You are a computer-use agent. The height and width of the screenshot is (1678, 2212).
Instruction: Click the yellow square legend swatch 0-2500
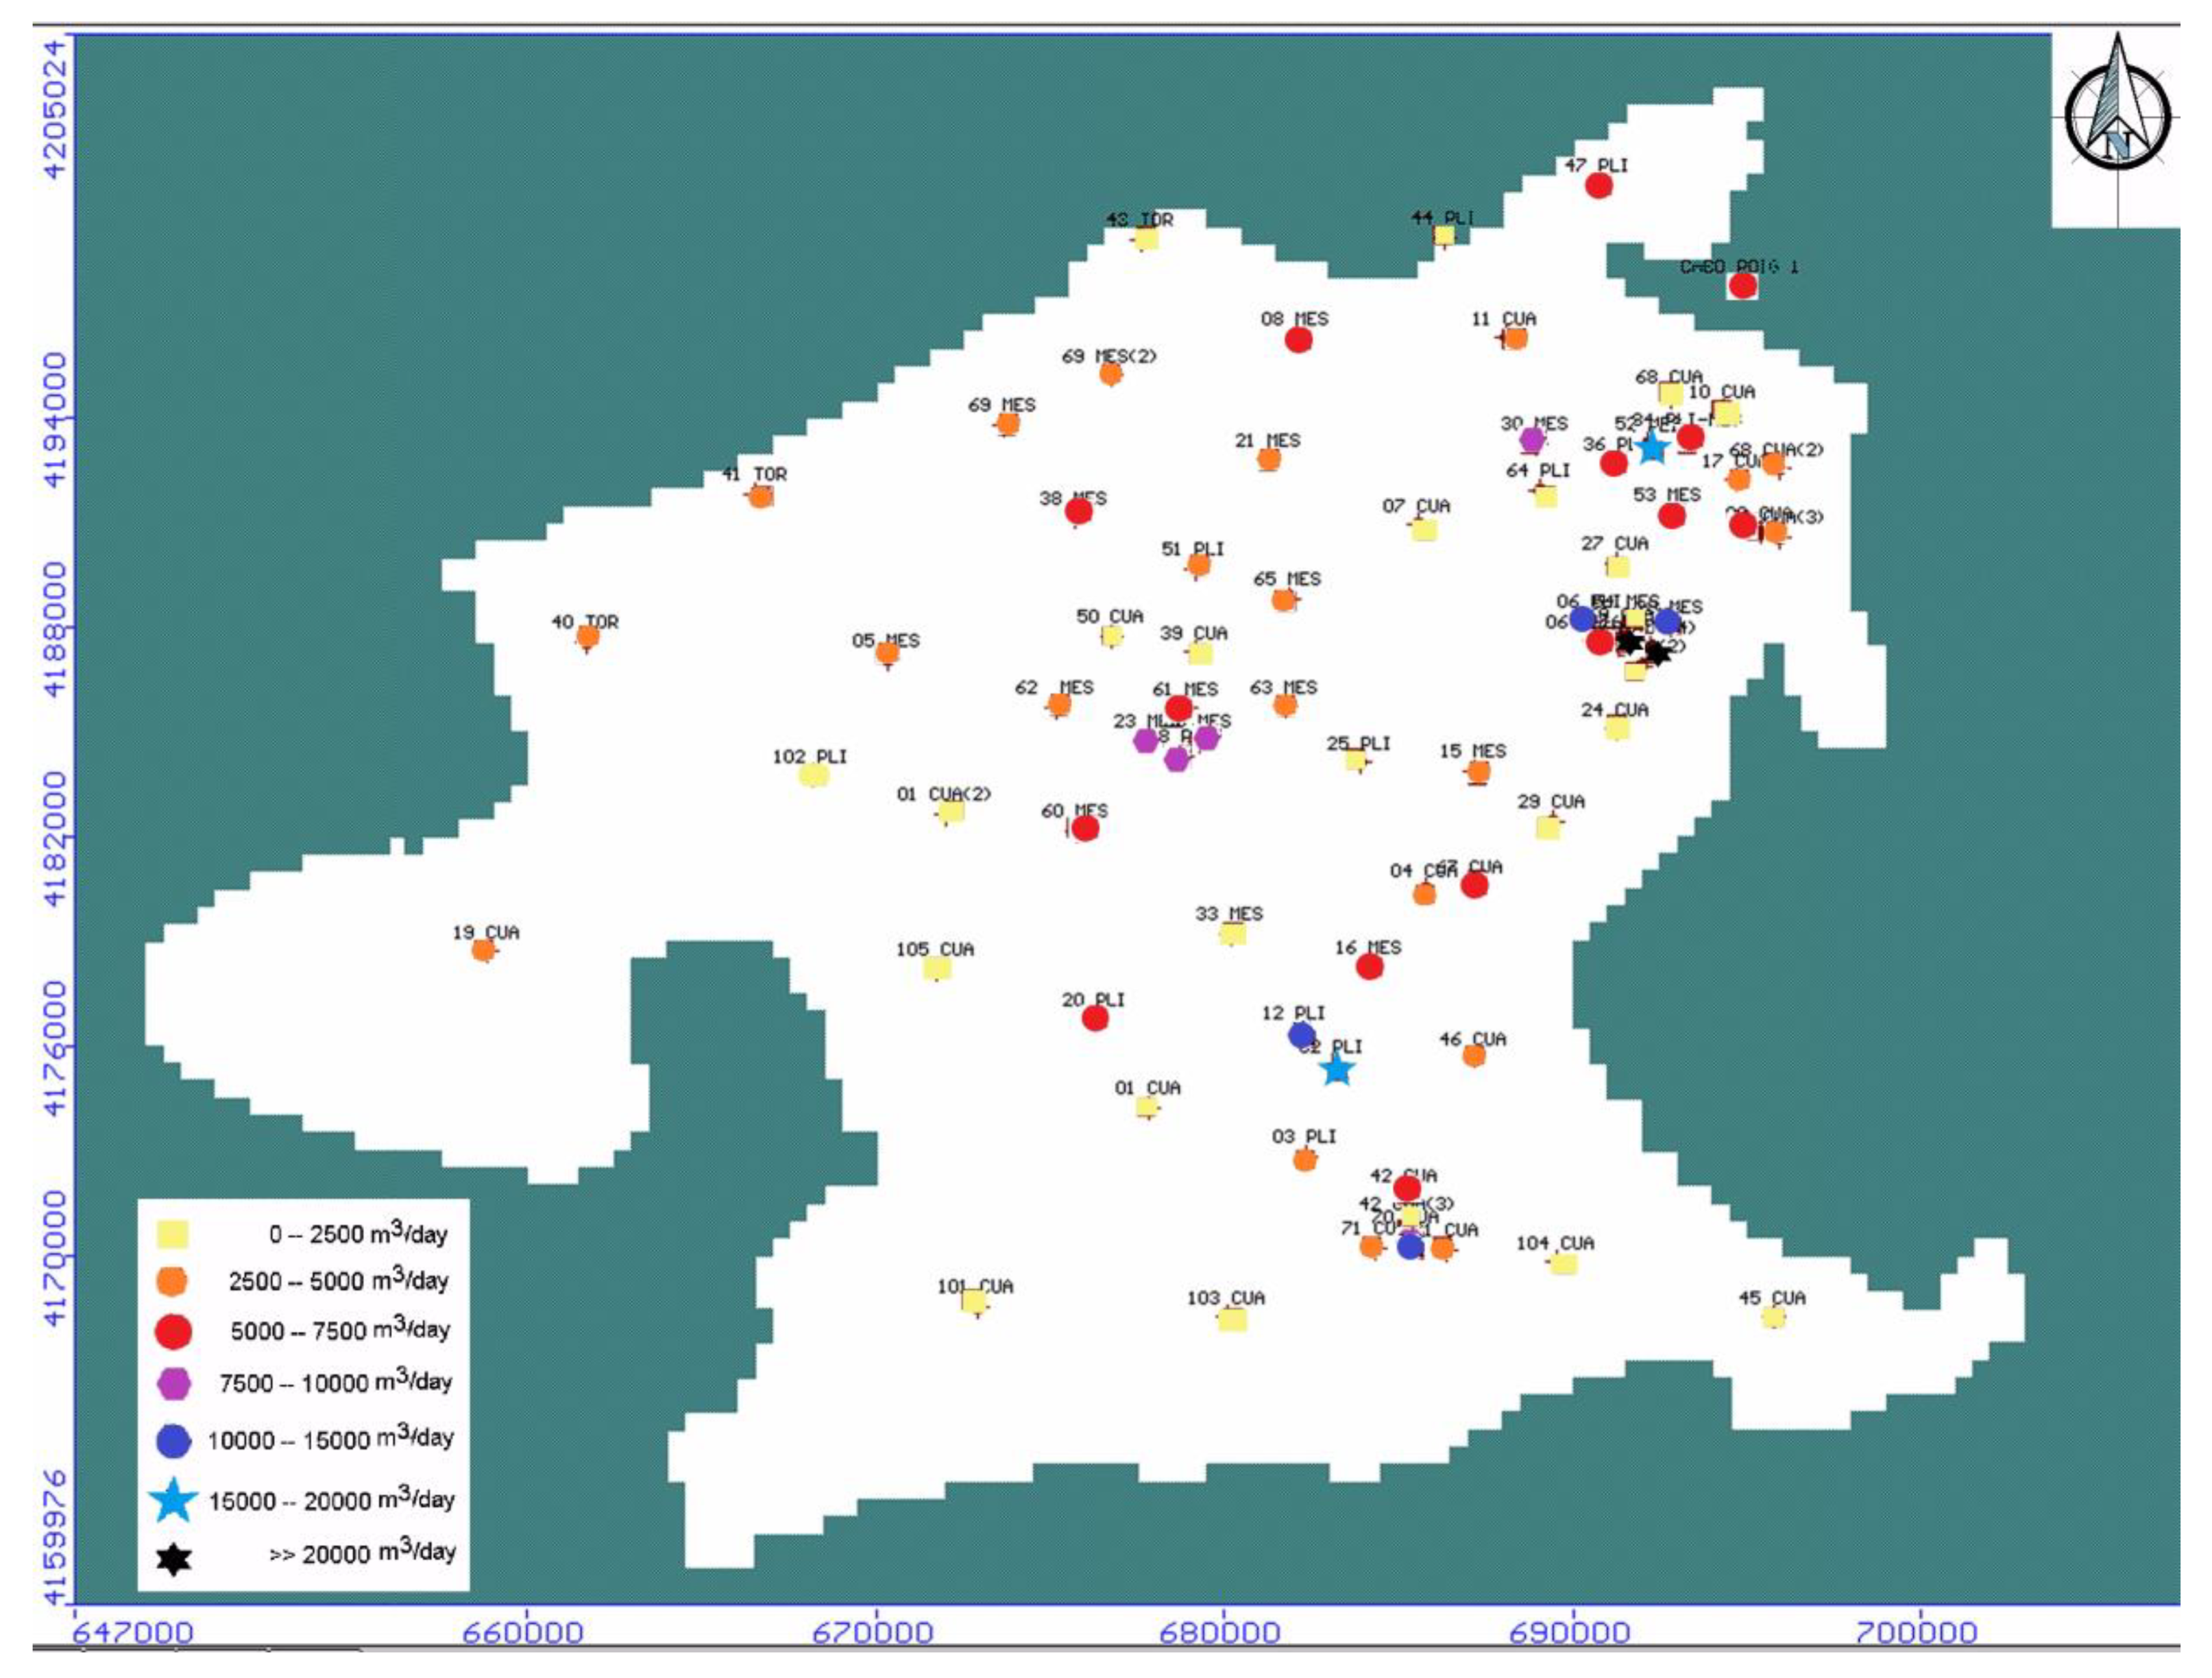point(174,1234)
